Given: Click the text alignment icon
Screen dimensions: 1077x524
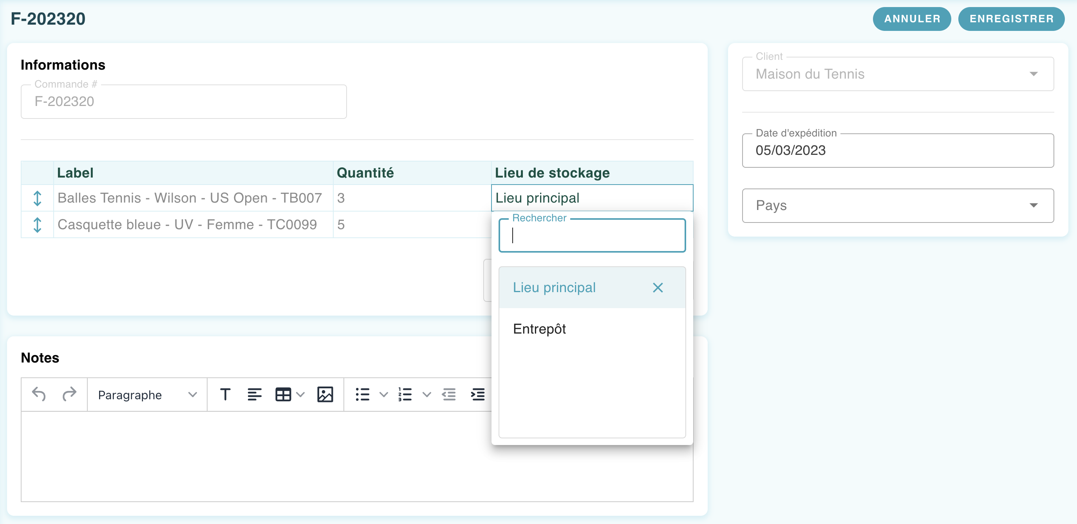Looking at the screenshot, I should (x=254, y=394).
